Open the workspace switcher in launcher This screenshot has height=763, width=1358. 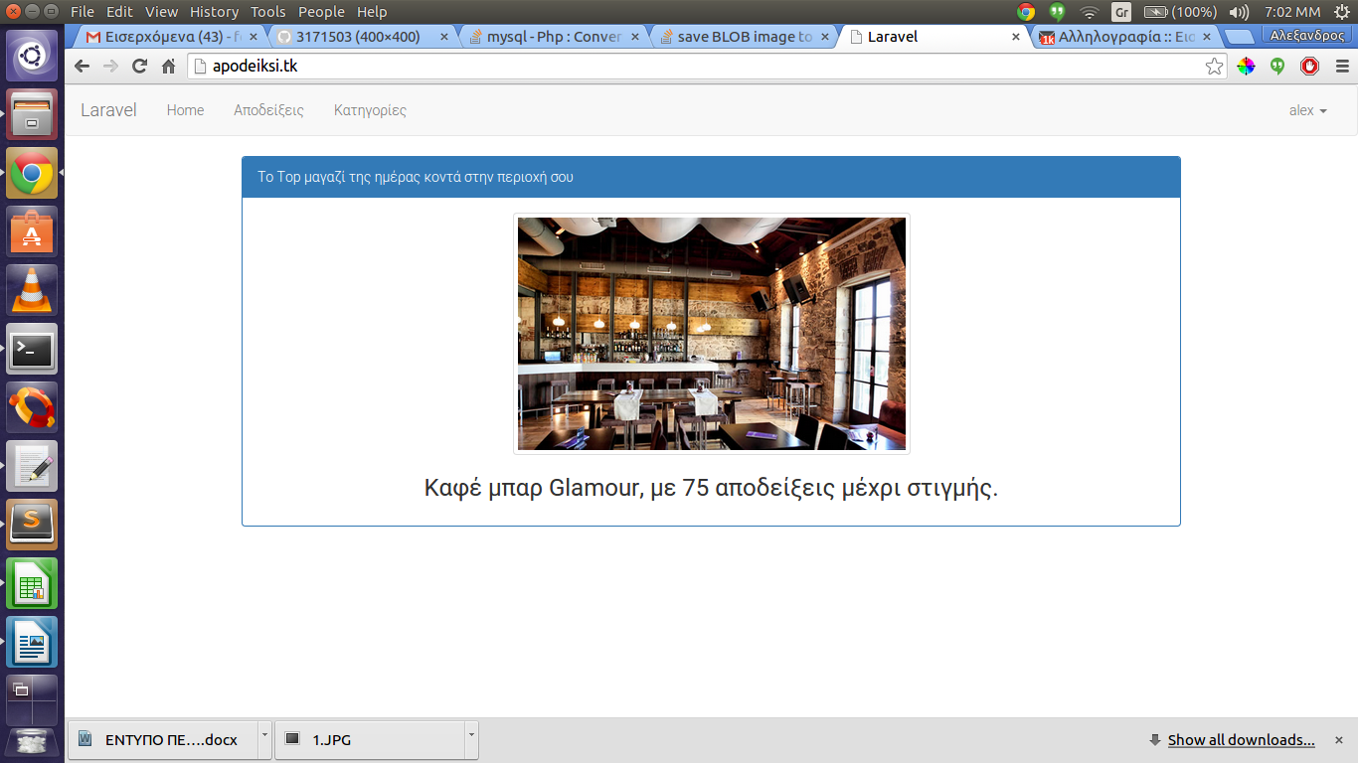point(32,700)
